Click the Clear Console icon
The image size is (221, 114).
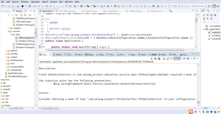pyautogui.click(x=164, y=58)
